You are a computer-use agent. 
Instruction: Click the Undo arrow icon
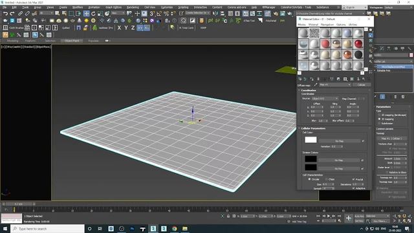(x=6, y=14)
